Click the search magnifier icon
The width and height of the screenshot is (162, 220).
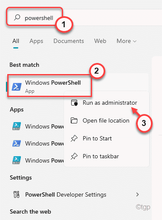coord(17,17)
